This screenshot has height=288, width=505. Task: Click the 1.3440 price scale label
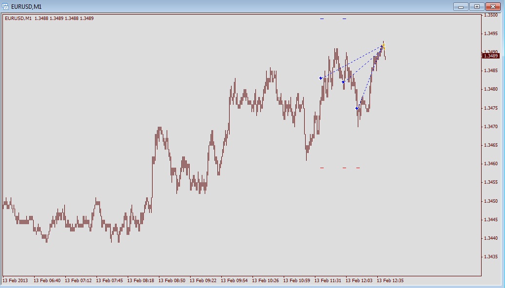tap(491, 238)
